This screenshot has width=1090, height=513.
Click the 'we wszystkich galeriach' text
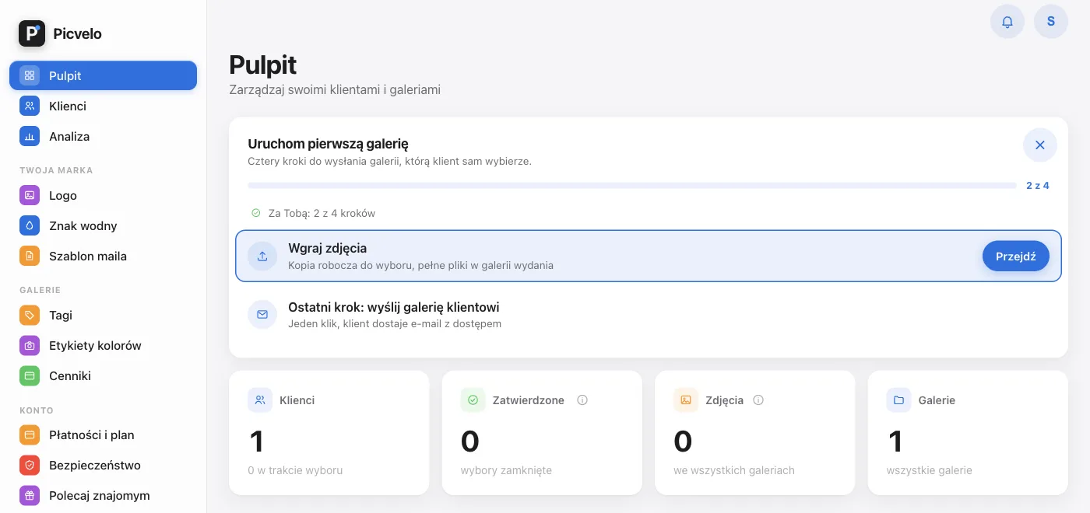coord(734,470)
